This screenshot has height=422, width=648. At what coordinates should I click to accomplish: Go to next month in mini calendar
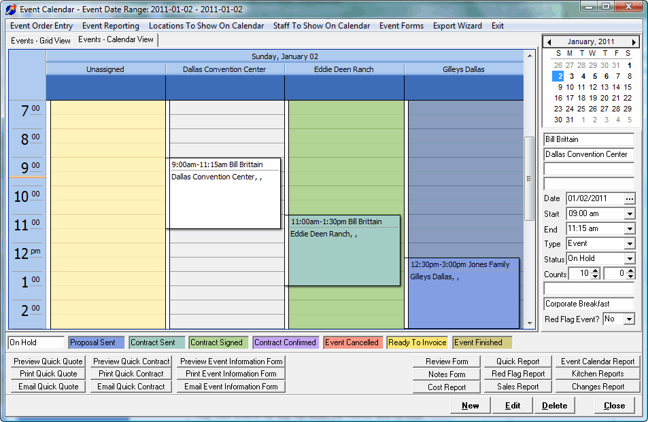click(634, 41)
